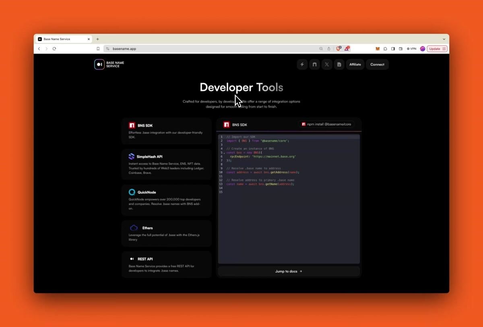The width and height of the screenshot is (483, 327).
Task: Open the docs document icon in header
Action: click(x=339, y=64)
